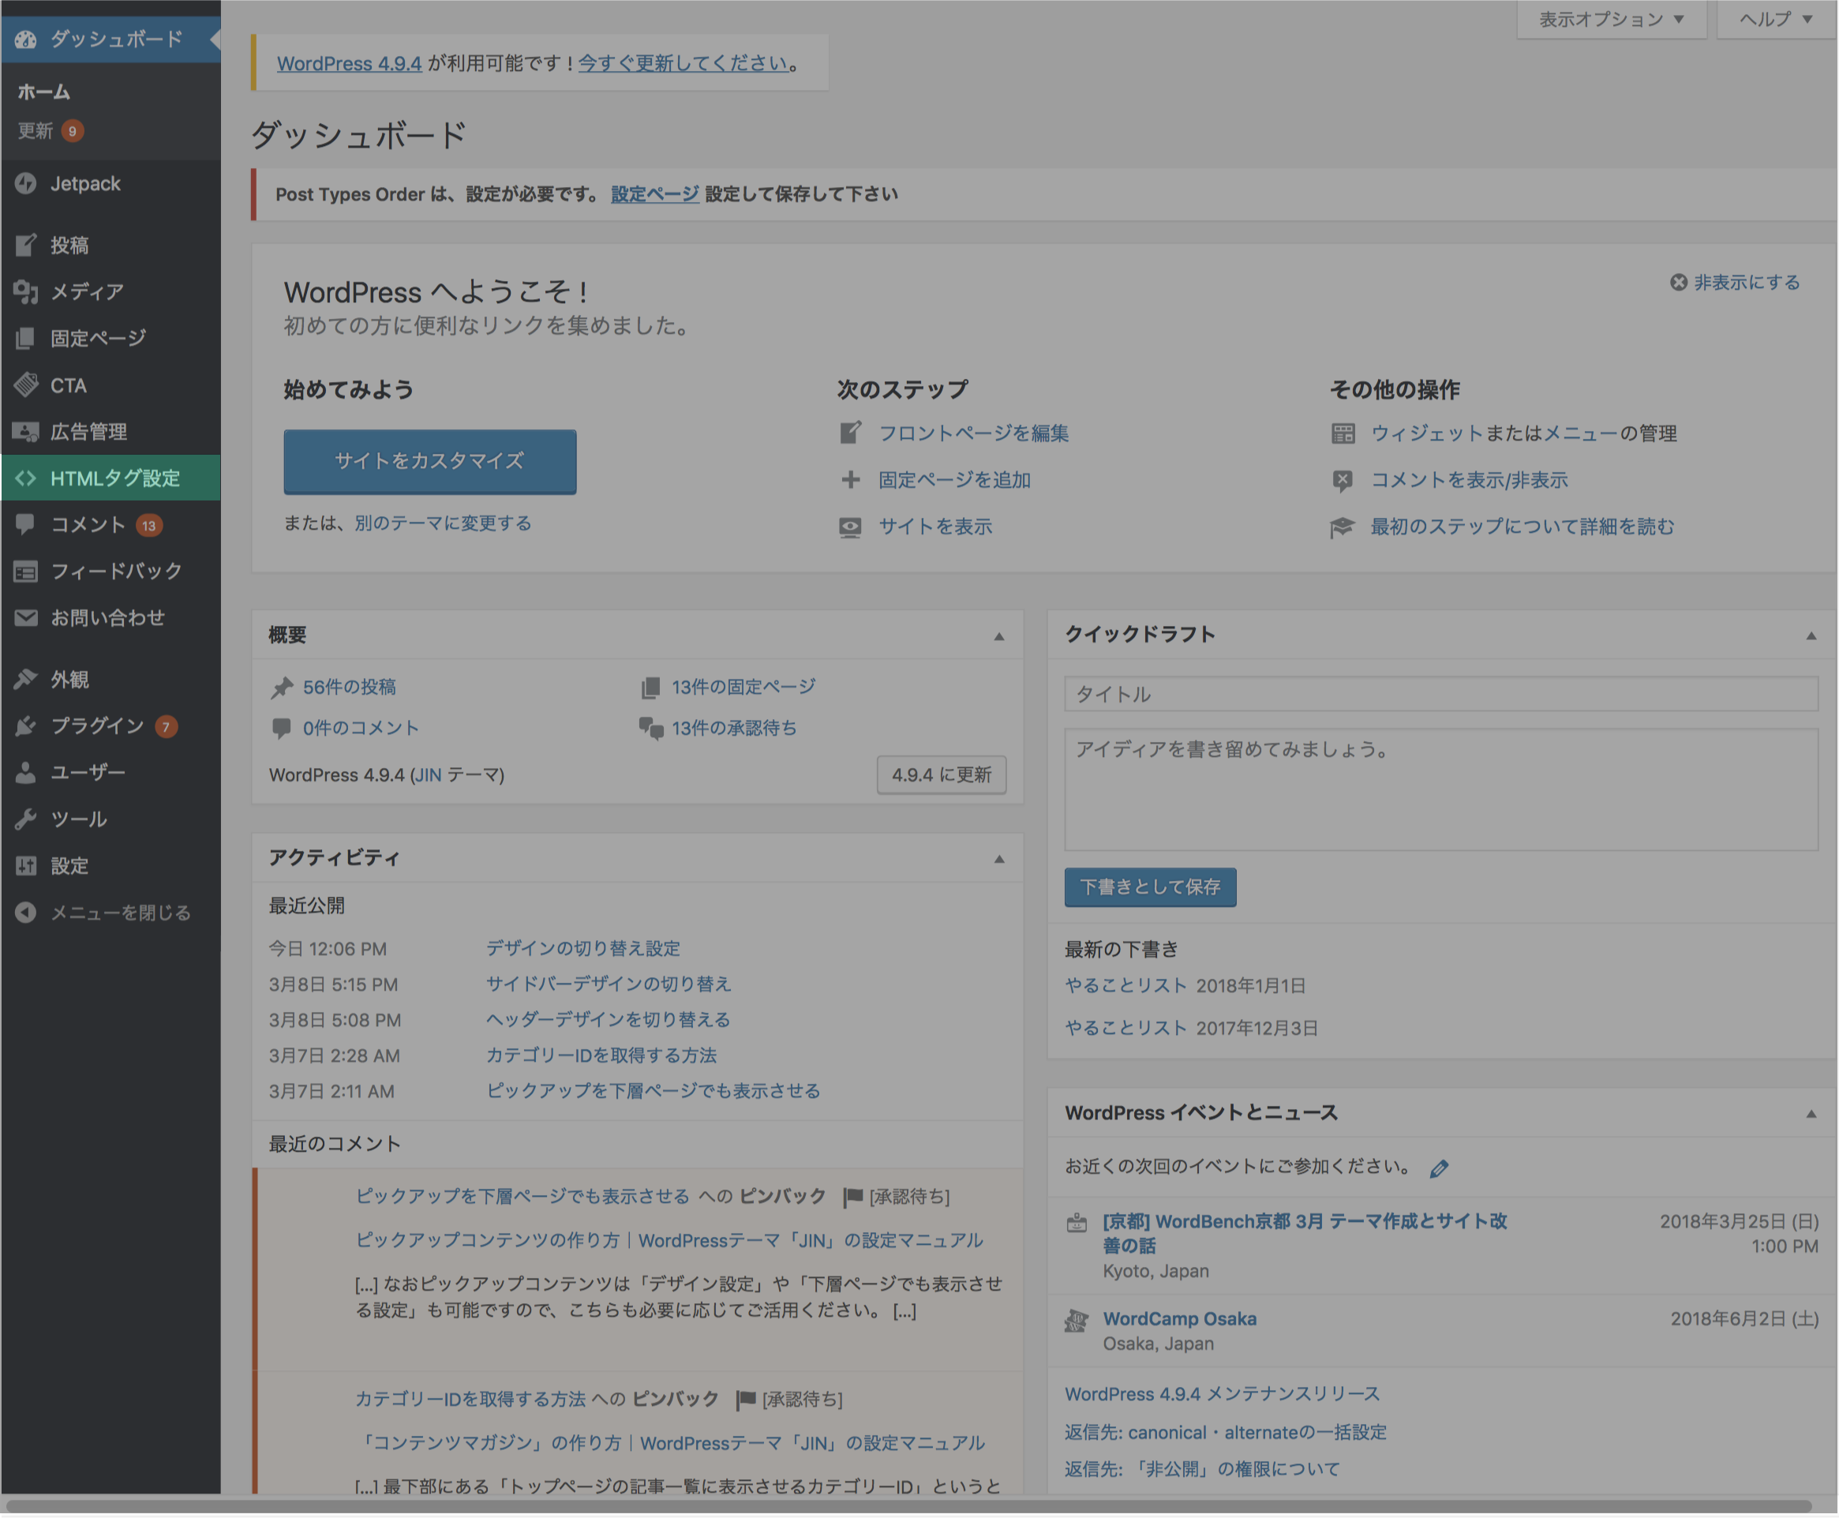This screenshot has height=1518, width=1839.
Task: Click the ユーザー person icon
Action: tap(26, 773)
